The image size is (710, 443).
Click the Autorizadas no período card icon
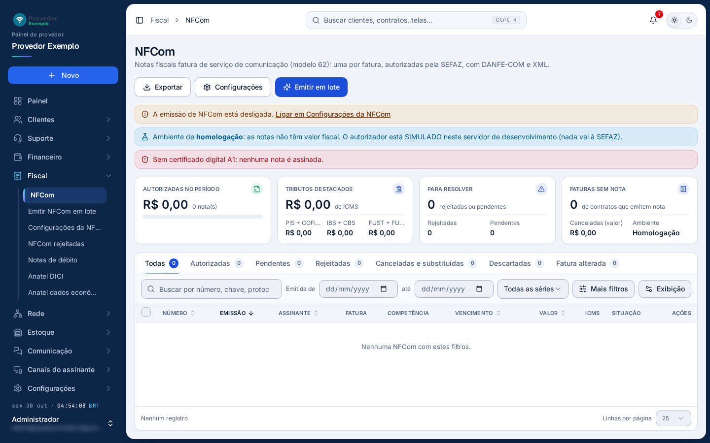click(x=257, y=189)
